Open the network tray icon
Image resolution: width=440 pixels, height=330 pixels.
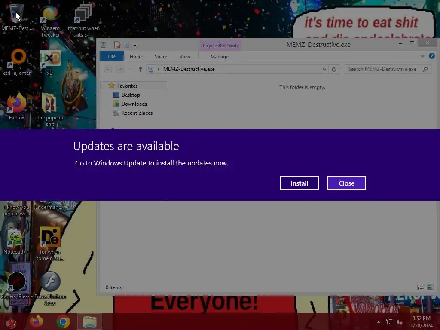[389, 322]
